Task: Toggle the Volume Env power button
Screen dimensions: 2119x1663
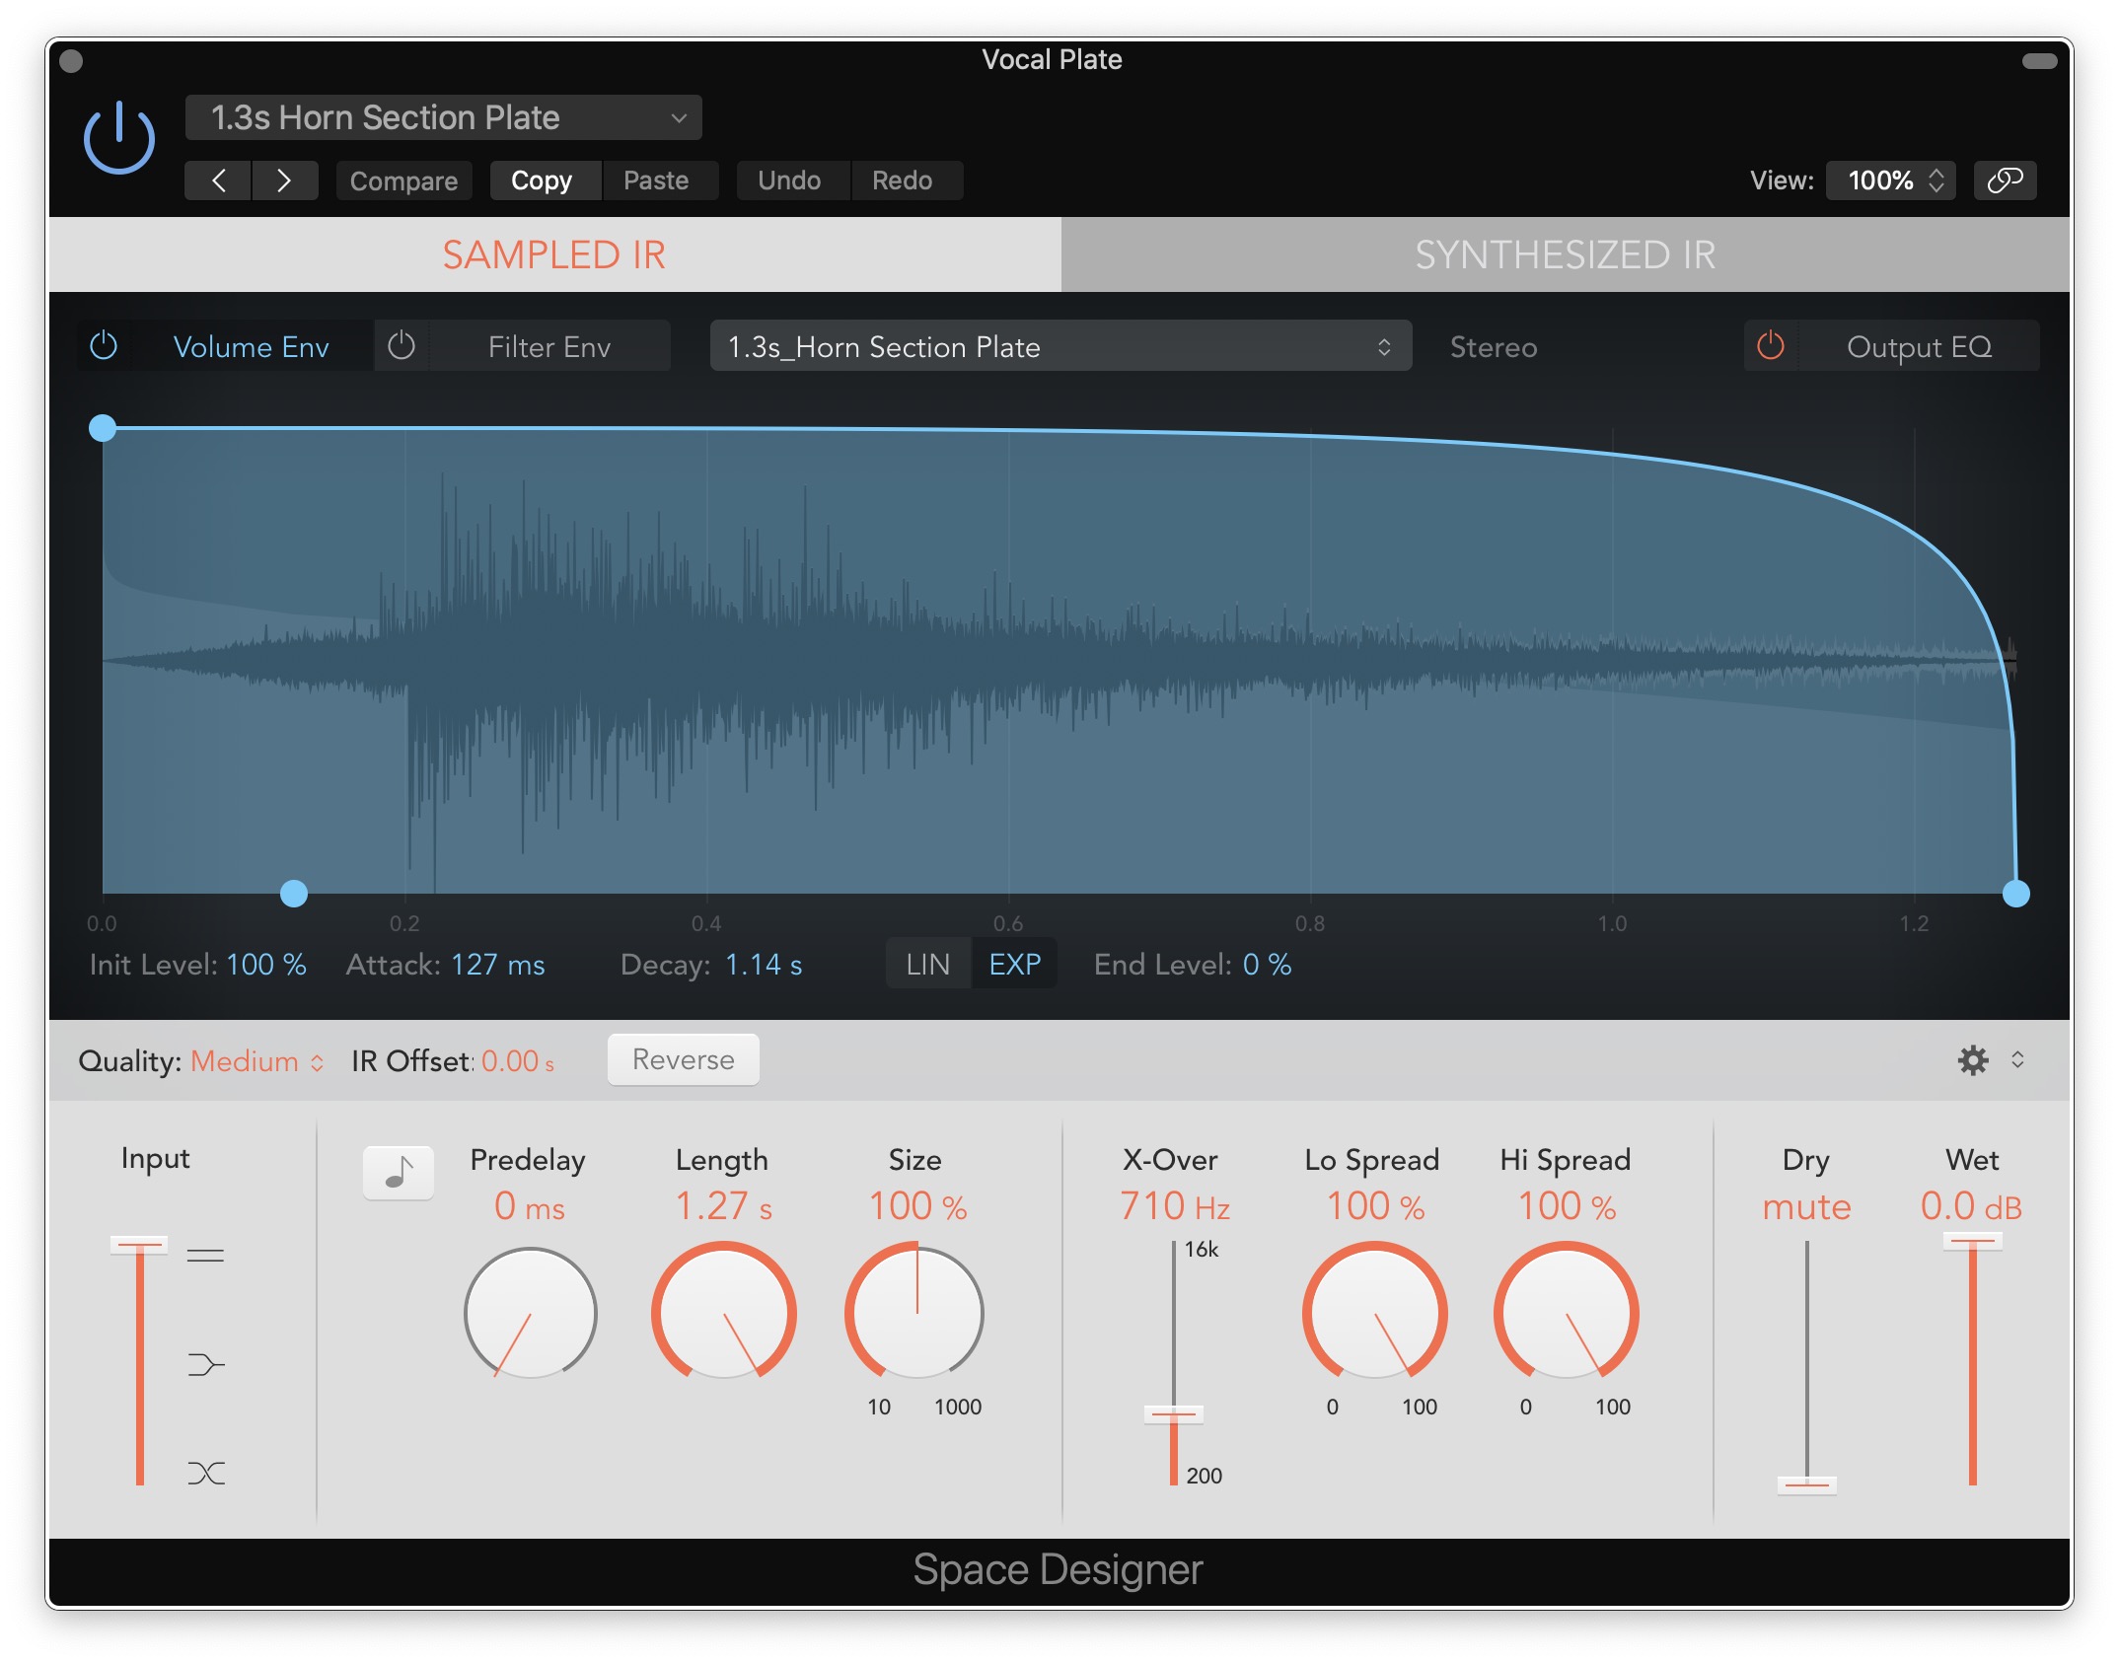Action: click(104, 346)
